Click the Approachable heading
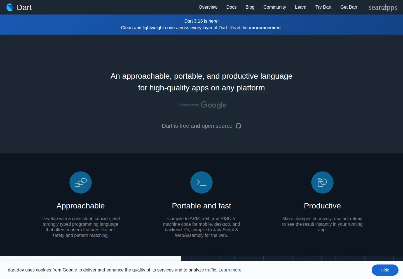Viewport: 403px width, 279px height. pos(81,206)
